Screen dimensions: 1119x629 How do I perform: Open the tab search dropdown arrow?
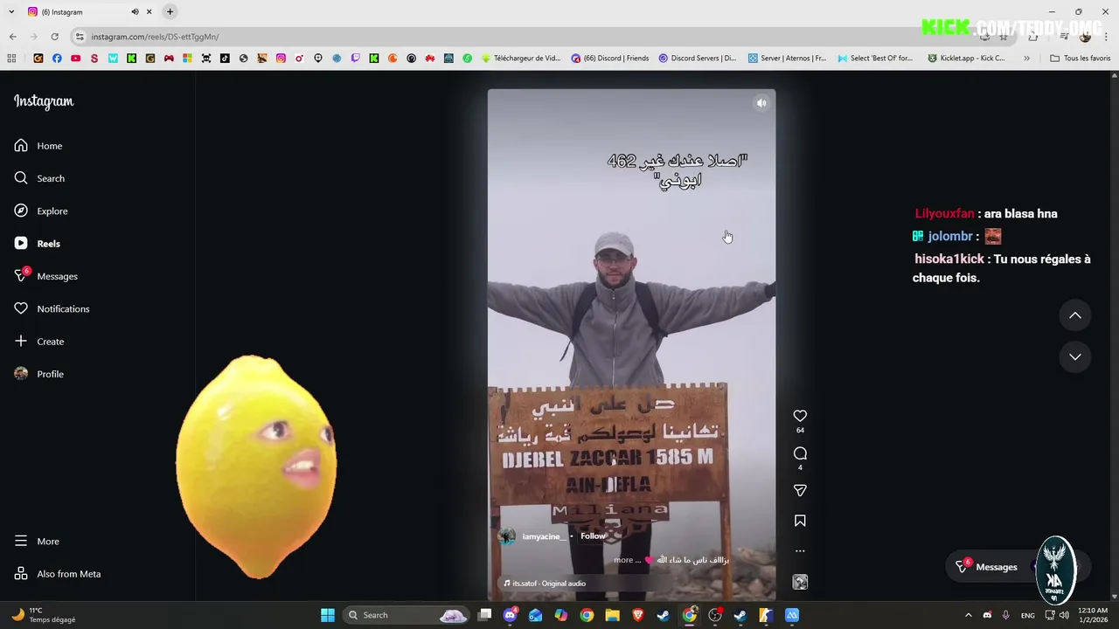[x=10, y=11]
